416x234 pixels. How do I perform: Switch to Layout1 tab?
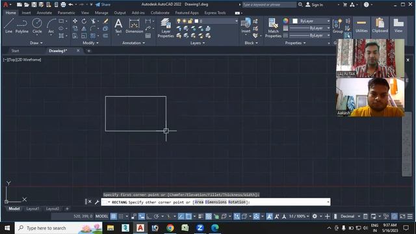click(x=33, y=209)
